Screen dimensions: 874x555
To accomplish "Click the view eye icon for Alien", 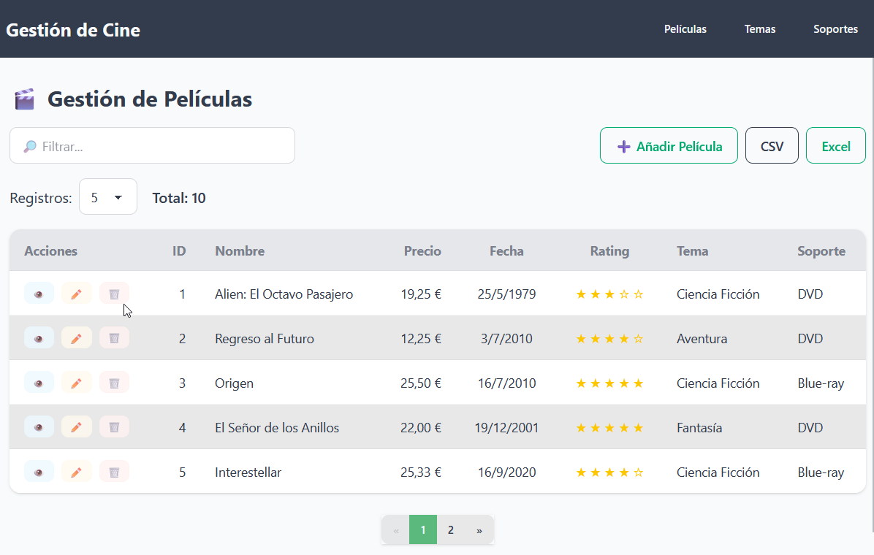I will pos(39,294).
